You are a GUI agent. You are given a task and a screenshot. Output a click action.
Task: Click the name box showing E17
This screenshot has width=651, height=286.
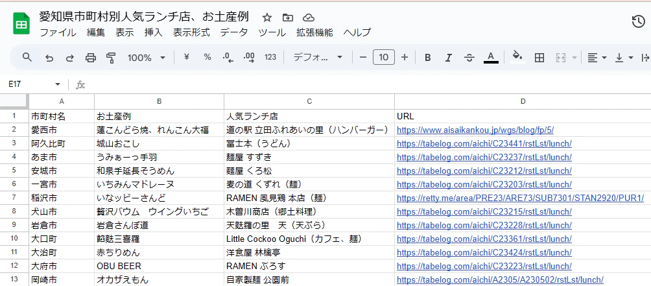29,84
